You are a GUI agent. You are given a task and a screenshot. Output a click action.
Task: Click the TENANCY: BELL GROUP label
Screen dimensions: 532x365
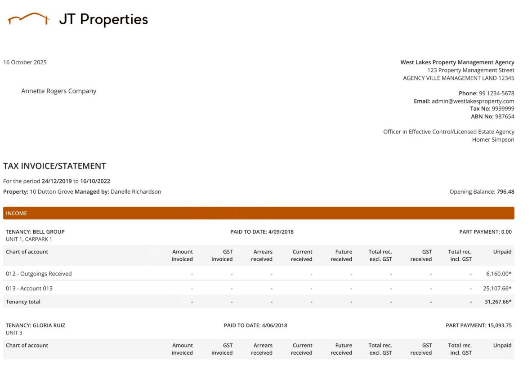coord(35,232)
